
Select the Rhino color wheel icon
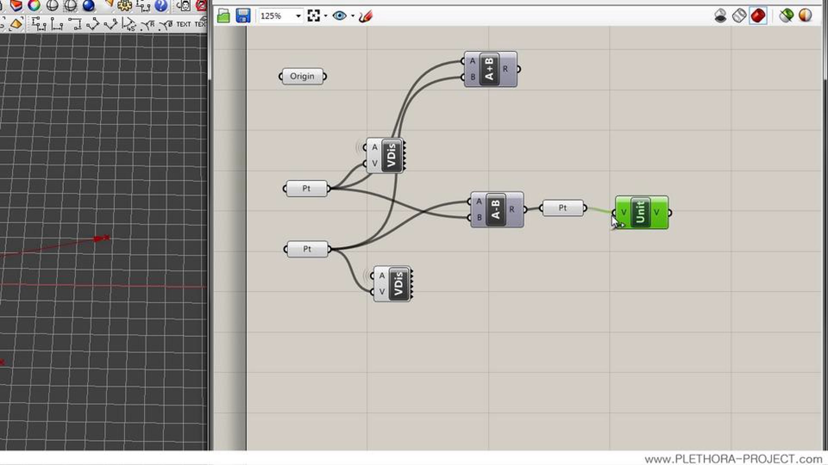coord(34,5)
